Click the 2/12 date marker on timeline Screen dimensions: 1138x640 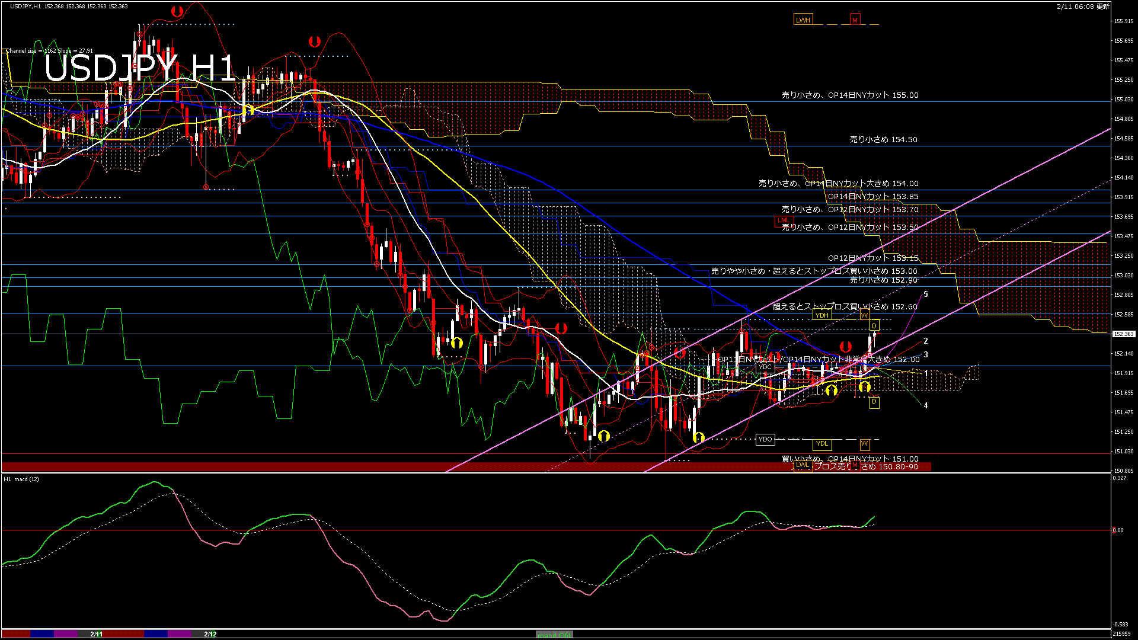(210, 634)
